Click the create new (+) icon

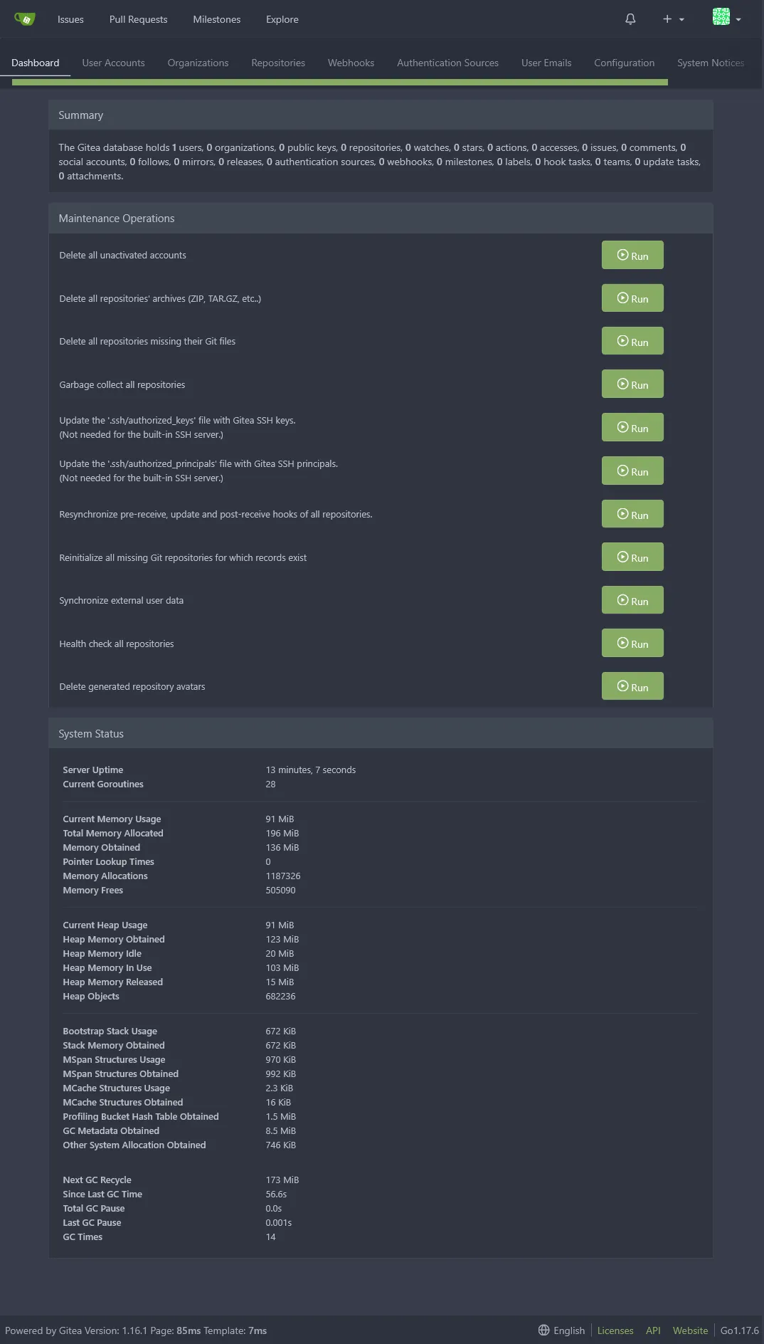666,19
